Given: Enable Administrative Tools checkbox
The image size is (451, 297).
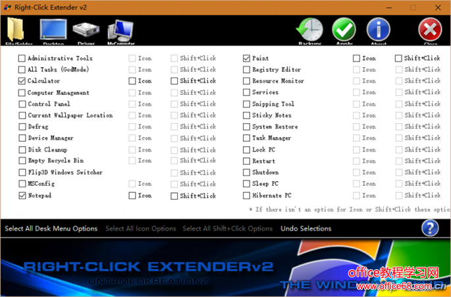Looking at the screenshot, I should pos(22,59).
